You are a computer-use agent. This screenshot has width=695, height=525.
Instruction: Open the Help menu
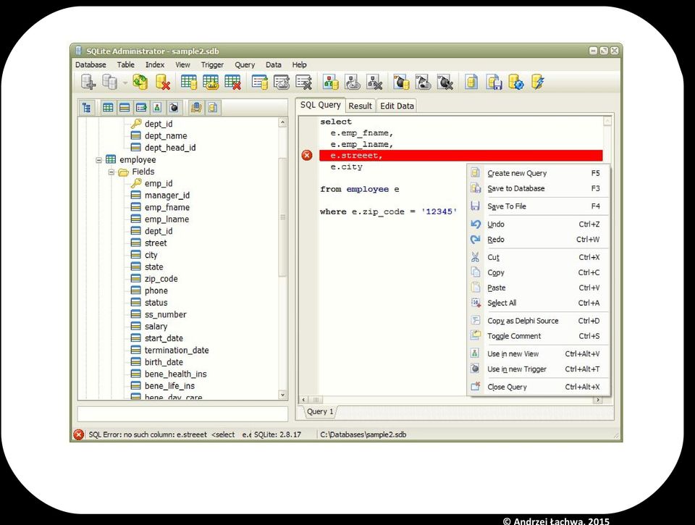299,64
